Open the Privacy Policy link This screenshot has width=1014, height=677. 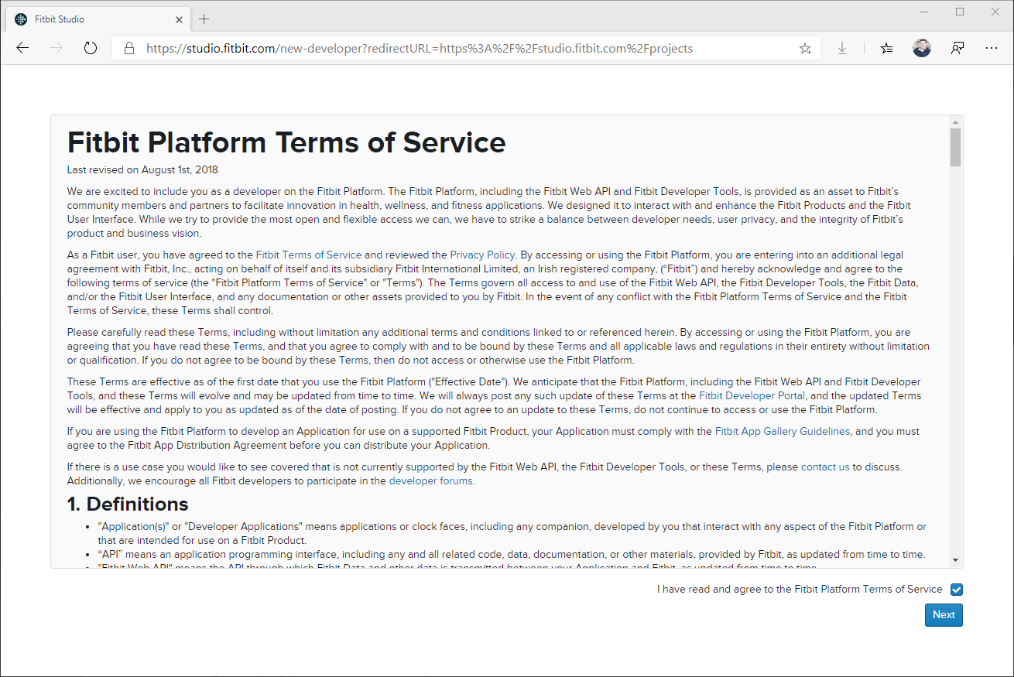(481, 255)
